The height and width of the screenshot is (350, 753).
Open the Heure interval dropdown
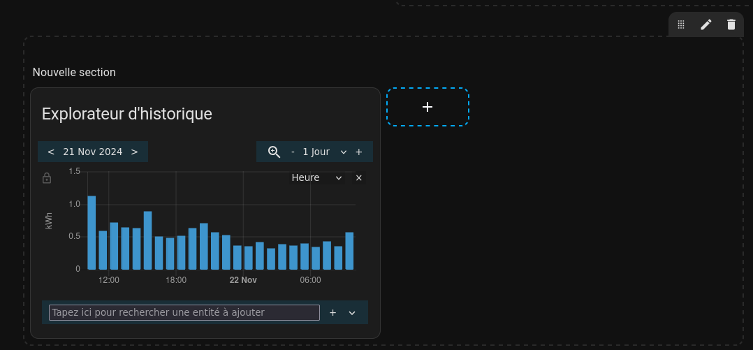coord(317,177)
